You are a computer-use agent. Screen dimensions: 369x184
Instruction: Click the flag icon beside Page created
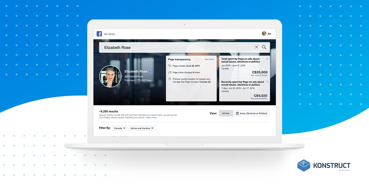(x=170, y=66)
